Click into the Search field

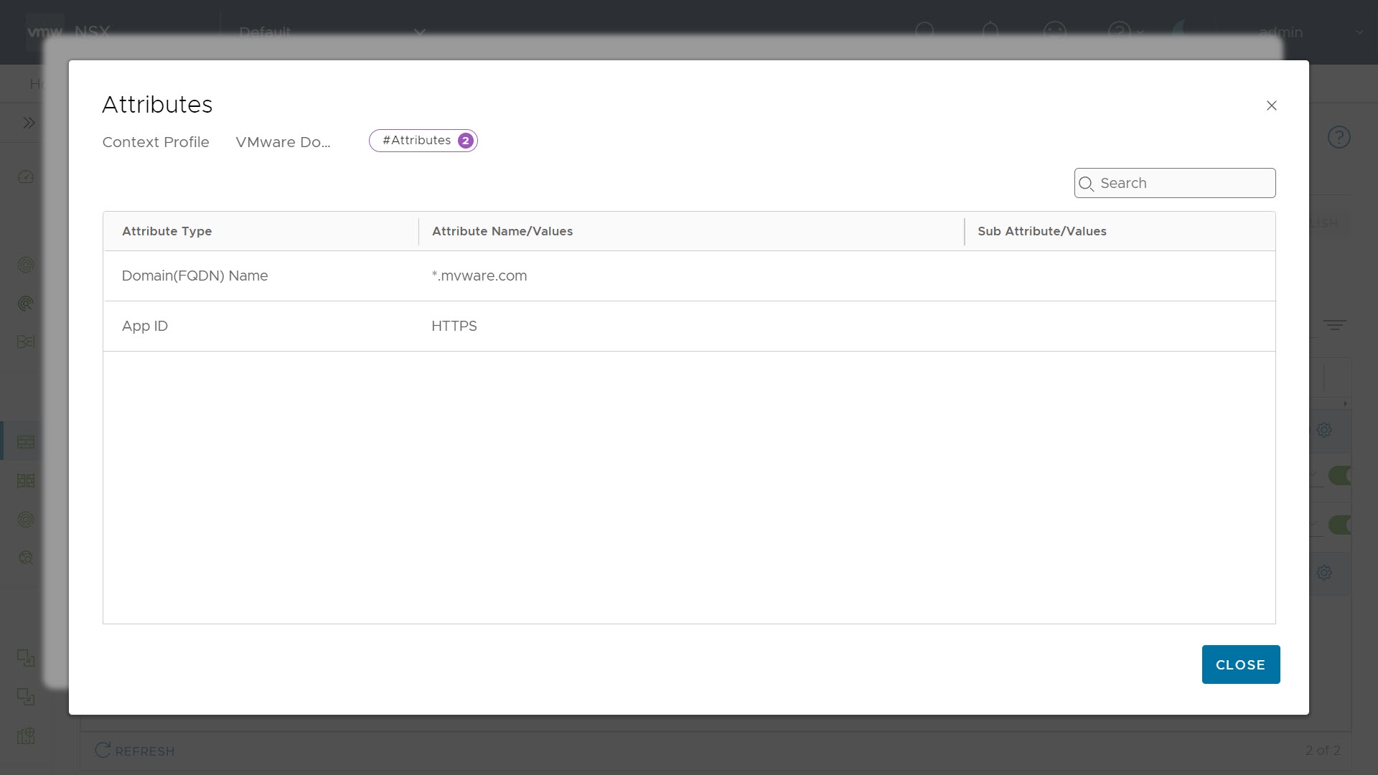pos(1184,183)
